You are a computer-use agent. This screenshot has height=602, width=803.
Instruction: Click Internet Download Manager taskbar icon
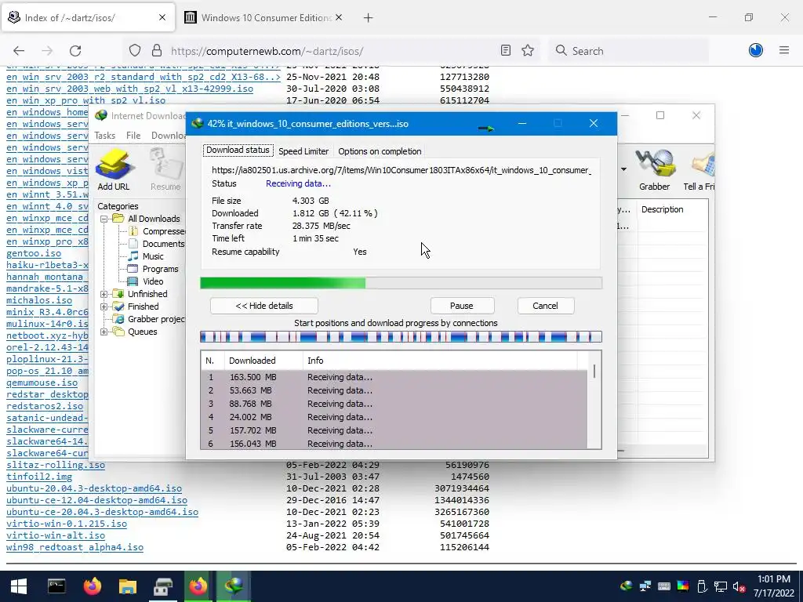pos(233,586)
